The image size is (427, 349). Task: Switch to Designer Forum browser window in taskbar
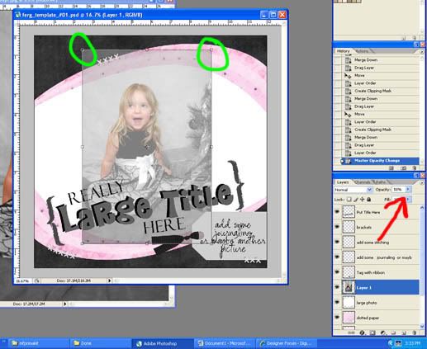pos(287,343)
